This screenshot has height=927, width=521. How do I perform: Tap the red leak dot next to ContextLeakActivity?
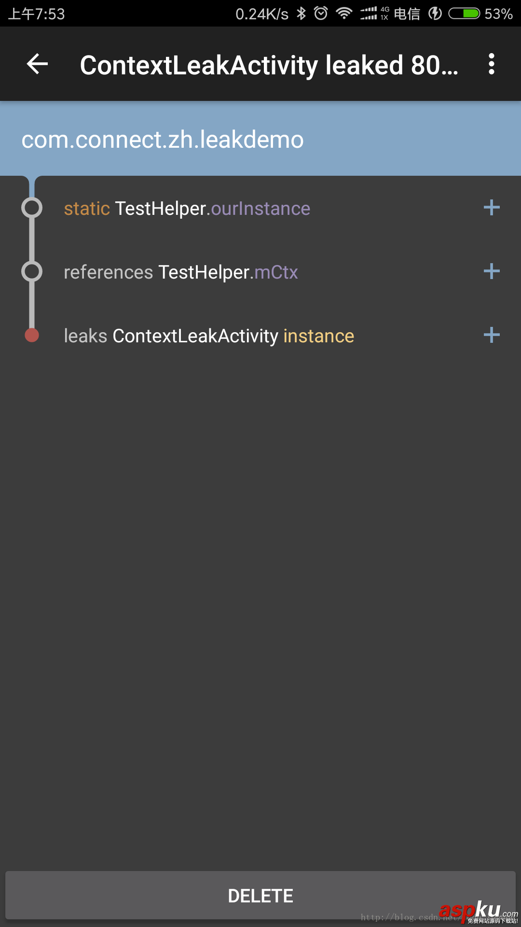click(x=32, y=335)
